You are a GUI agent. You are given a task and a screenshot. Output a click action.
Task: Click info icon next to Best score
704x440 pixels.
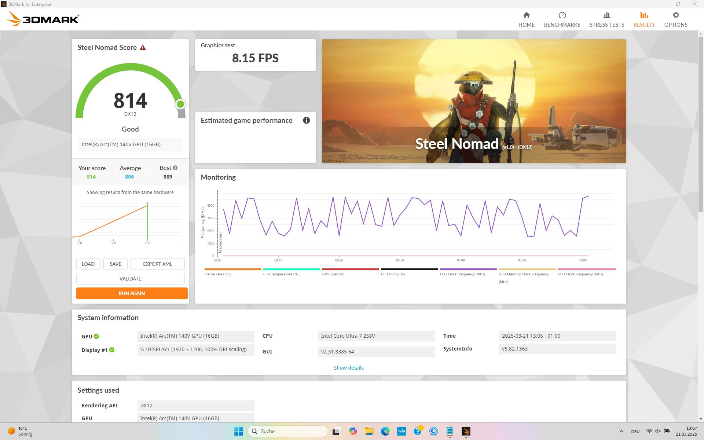pyautogui.click(x=175, y=168)
